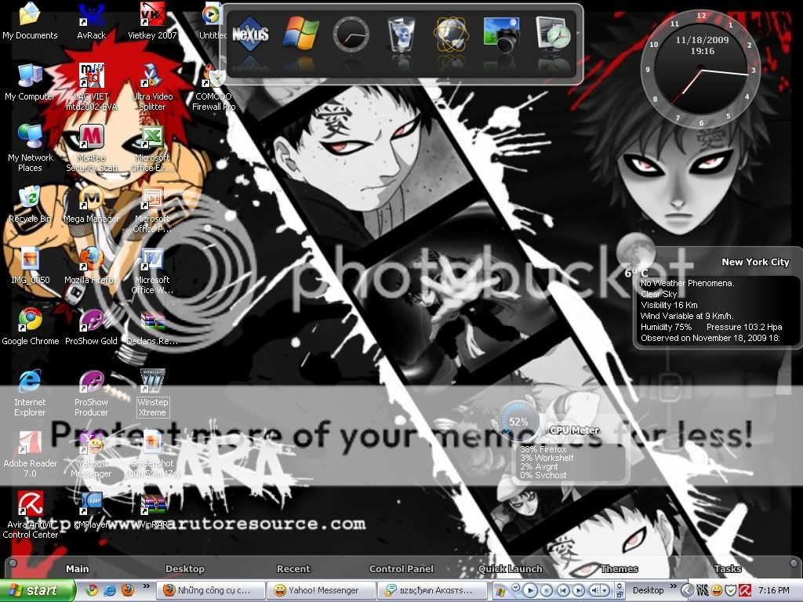Launch Internet Explorer from Quick Launch bar
Image resolution: width=803 pixels, height=602 pixels.
tap(110, 590)
